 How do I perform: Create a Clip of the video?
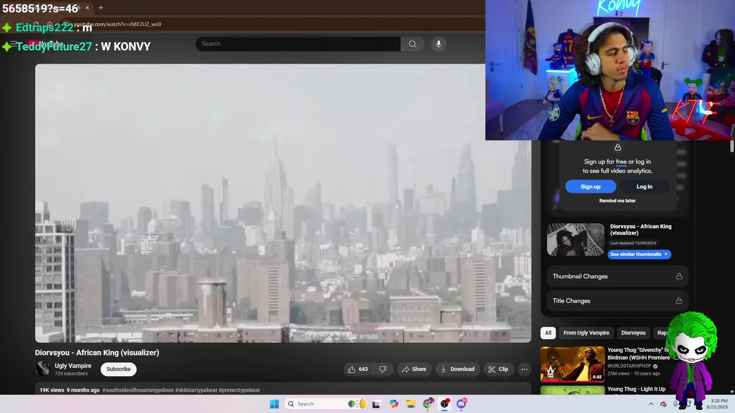(498, 369)
